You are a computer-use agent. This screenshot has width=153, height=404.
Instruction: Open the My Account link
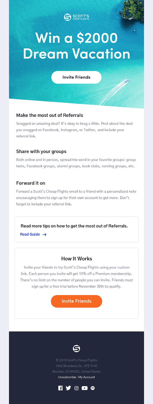pyautogui.click(x=87, y=377)
